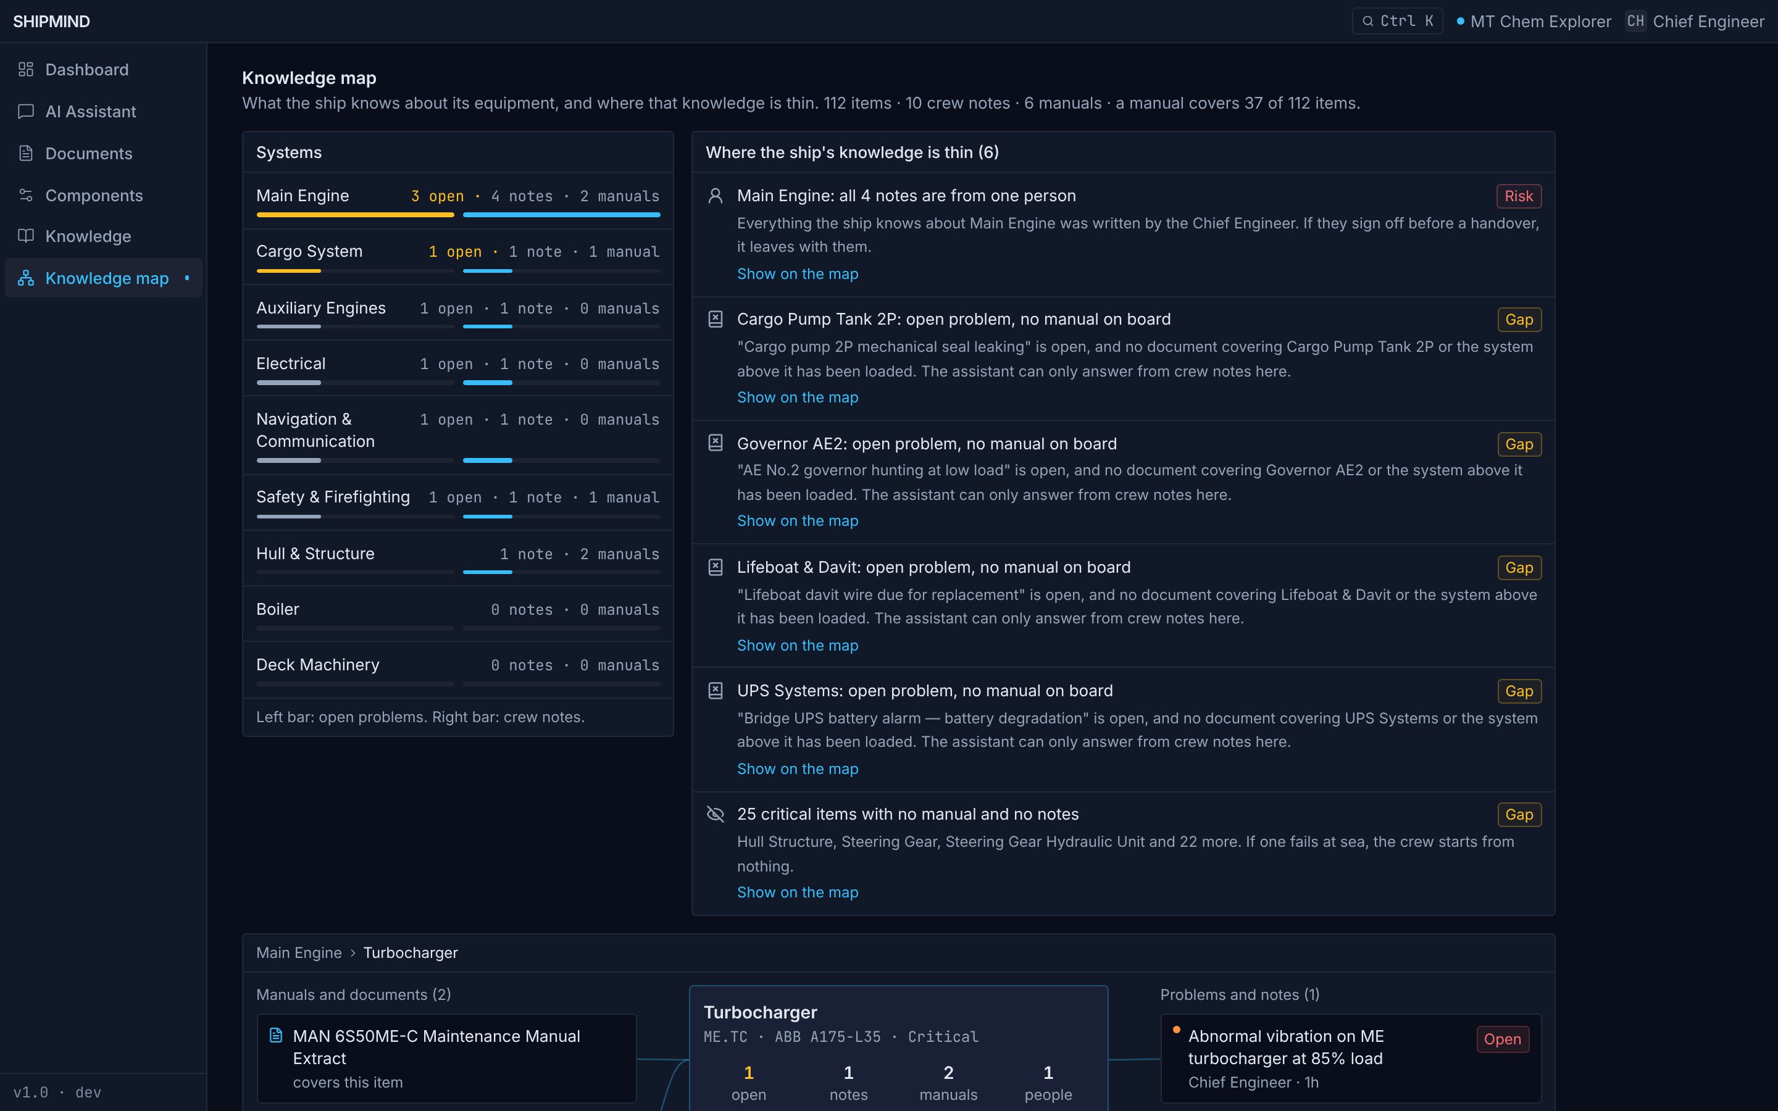The width and height of the screenshot is (1778, 1111).
Task: Click the Dashboard grid icon
Action: pos(26,69)
